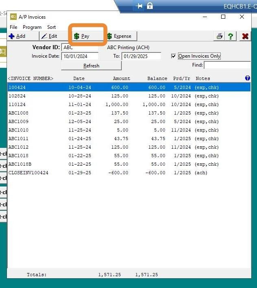Select invoice ABC1018 row
The image size is (257, 288).
[129, 156]
